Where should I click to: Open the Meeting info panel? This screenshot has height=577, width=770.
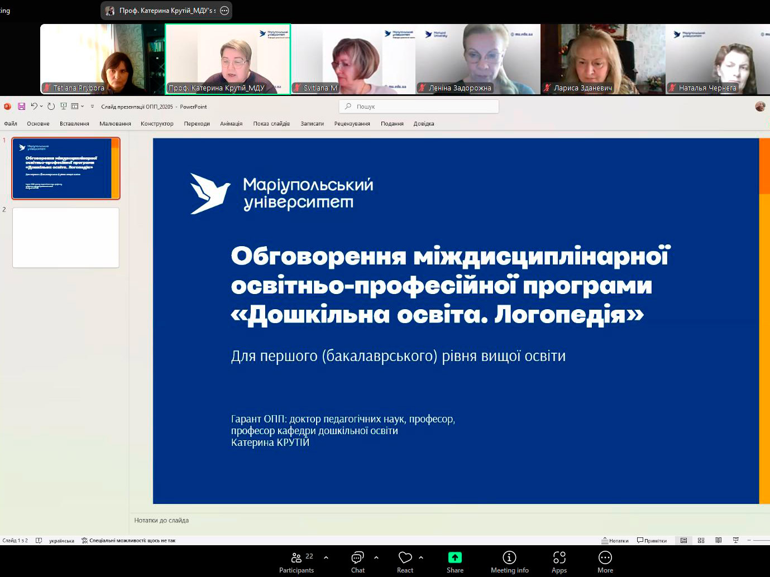[x=509, y=562]
